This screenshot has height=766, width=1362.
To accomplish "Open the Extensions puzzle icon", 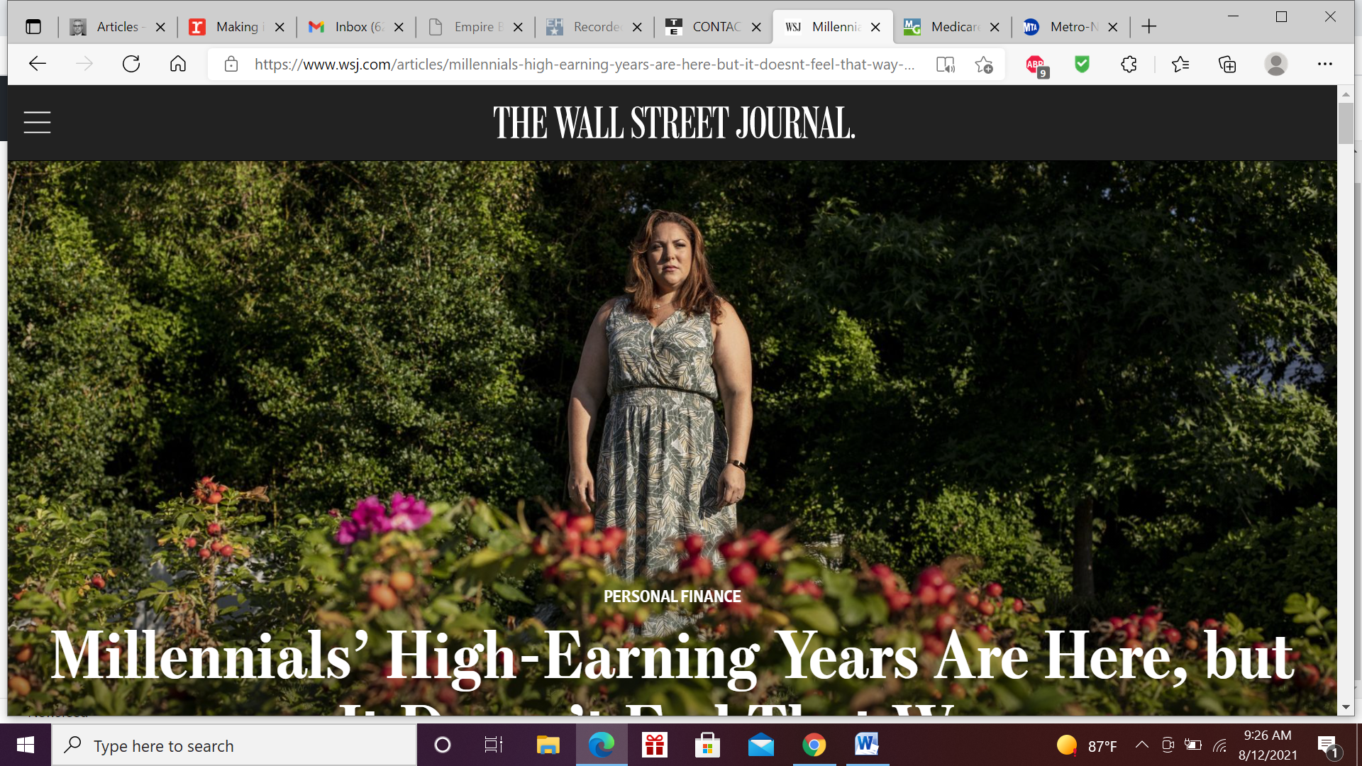I will coord(1129,64).
